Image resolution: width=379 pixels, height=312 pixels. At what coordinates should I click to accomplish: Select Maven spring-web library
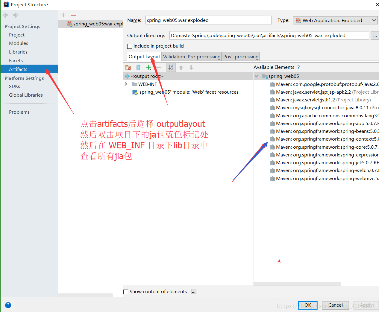(324, 171)
